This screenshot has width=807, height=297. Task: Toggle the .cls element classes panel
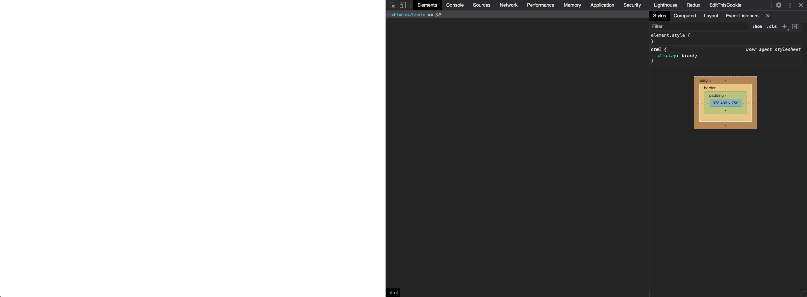772,27
